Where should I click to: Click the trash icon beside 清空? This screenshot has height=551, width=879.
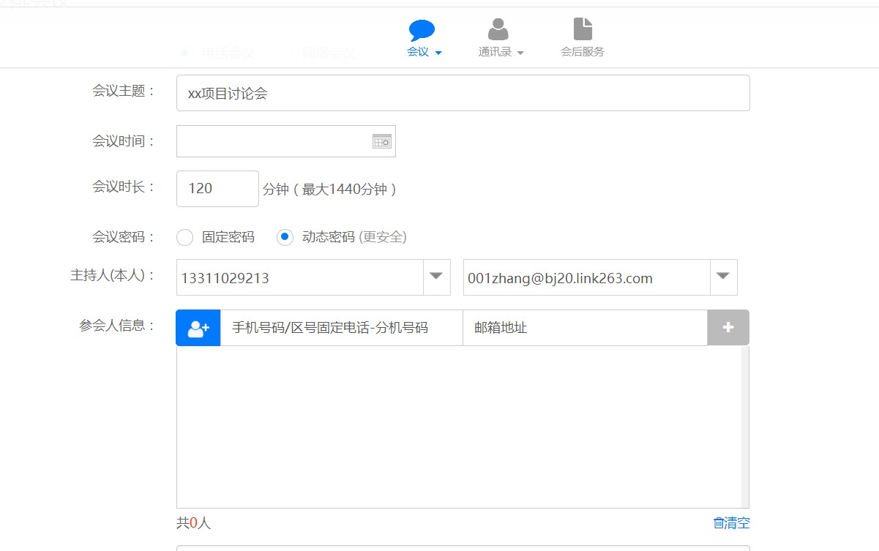[718, 523]
